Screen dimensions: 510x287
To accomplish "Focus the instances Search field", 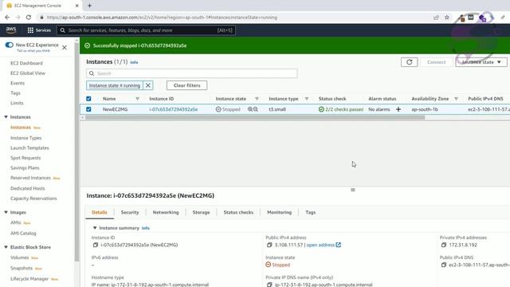I will pos(192,73).
